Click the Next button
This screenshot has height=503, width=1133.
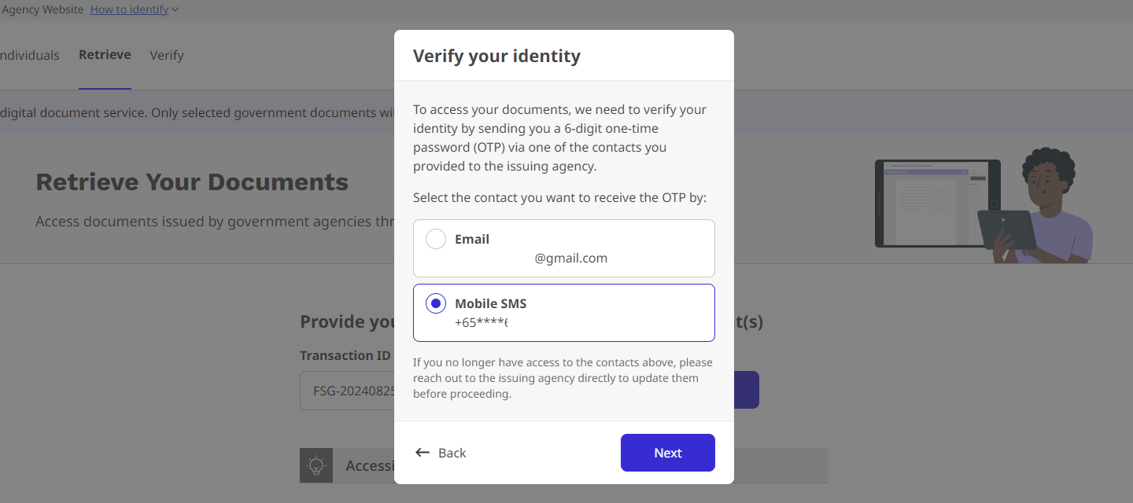[x=668, y=453]
